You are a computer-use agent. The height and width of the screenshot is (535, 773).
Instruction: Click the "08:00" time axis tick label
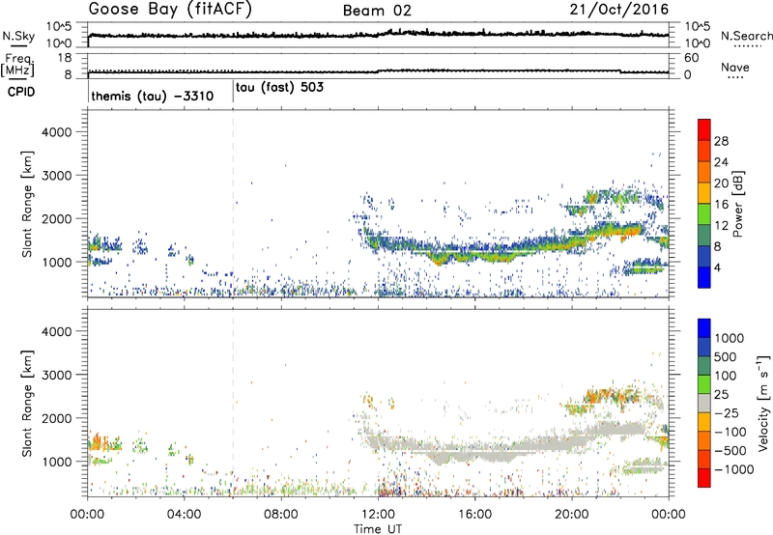coord(281,515)
